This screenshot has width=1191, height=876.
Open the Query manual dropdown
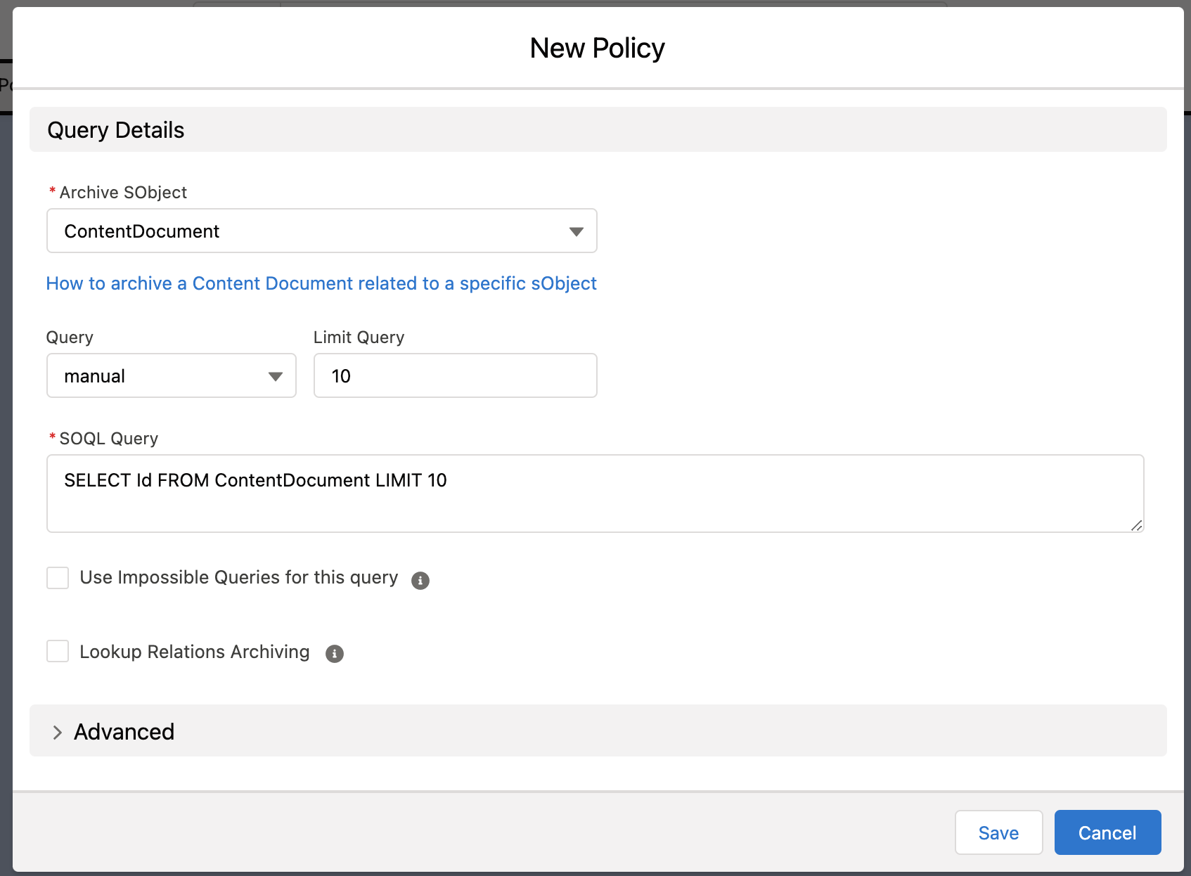coord(171,375)
